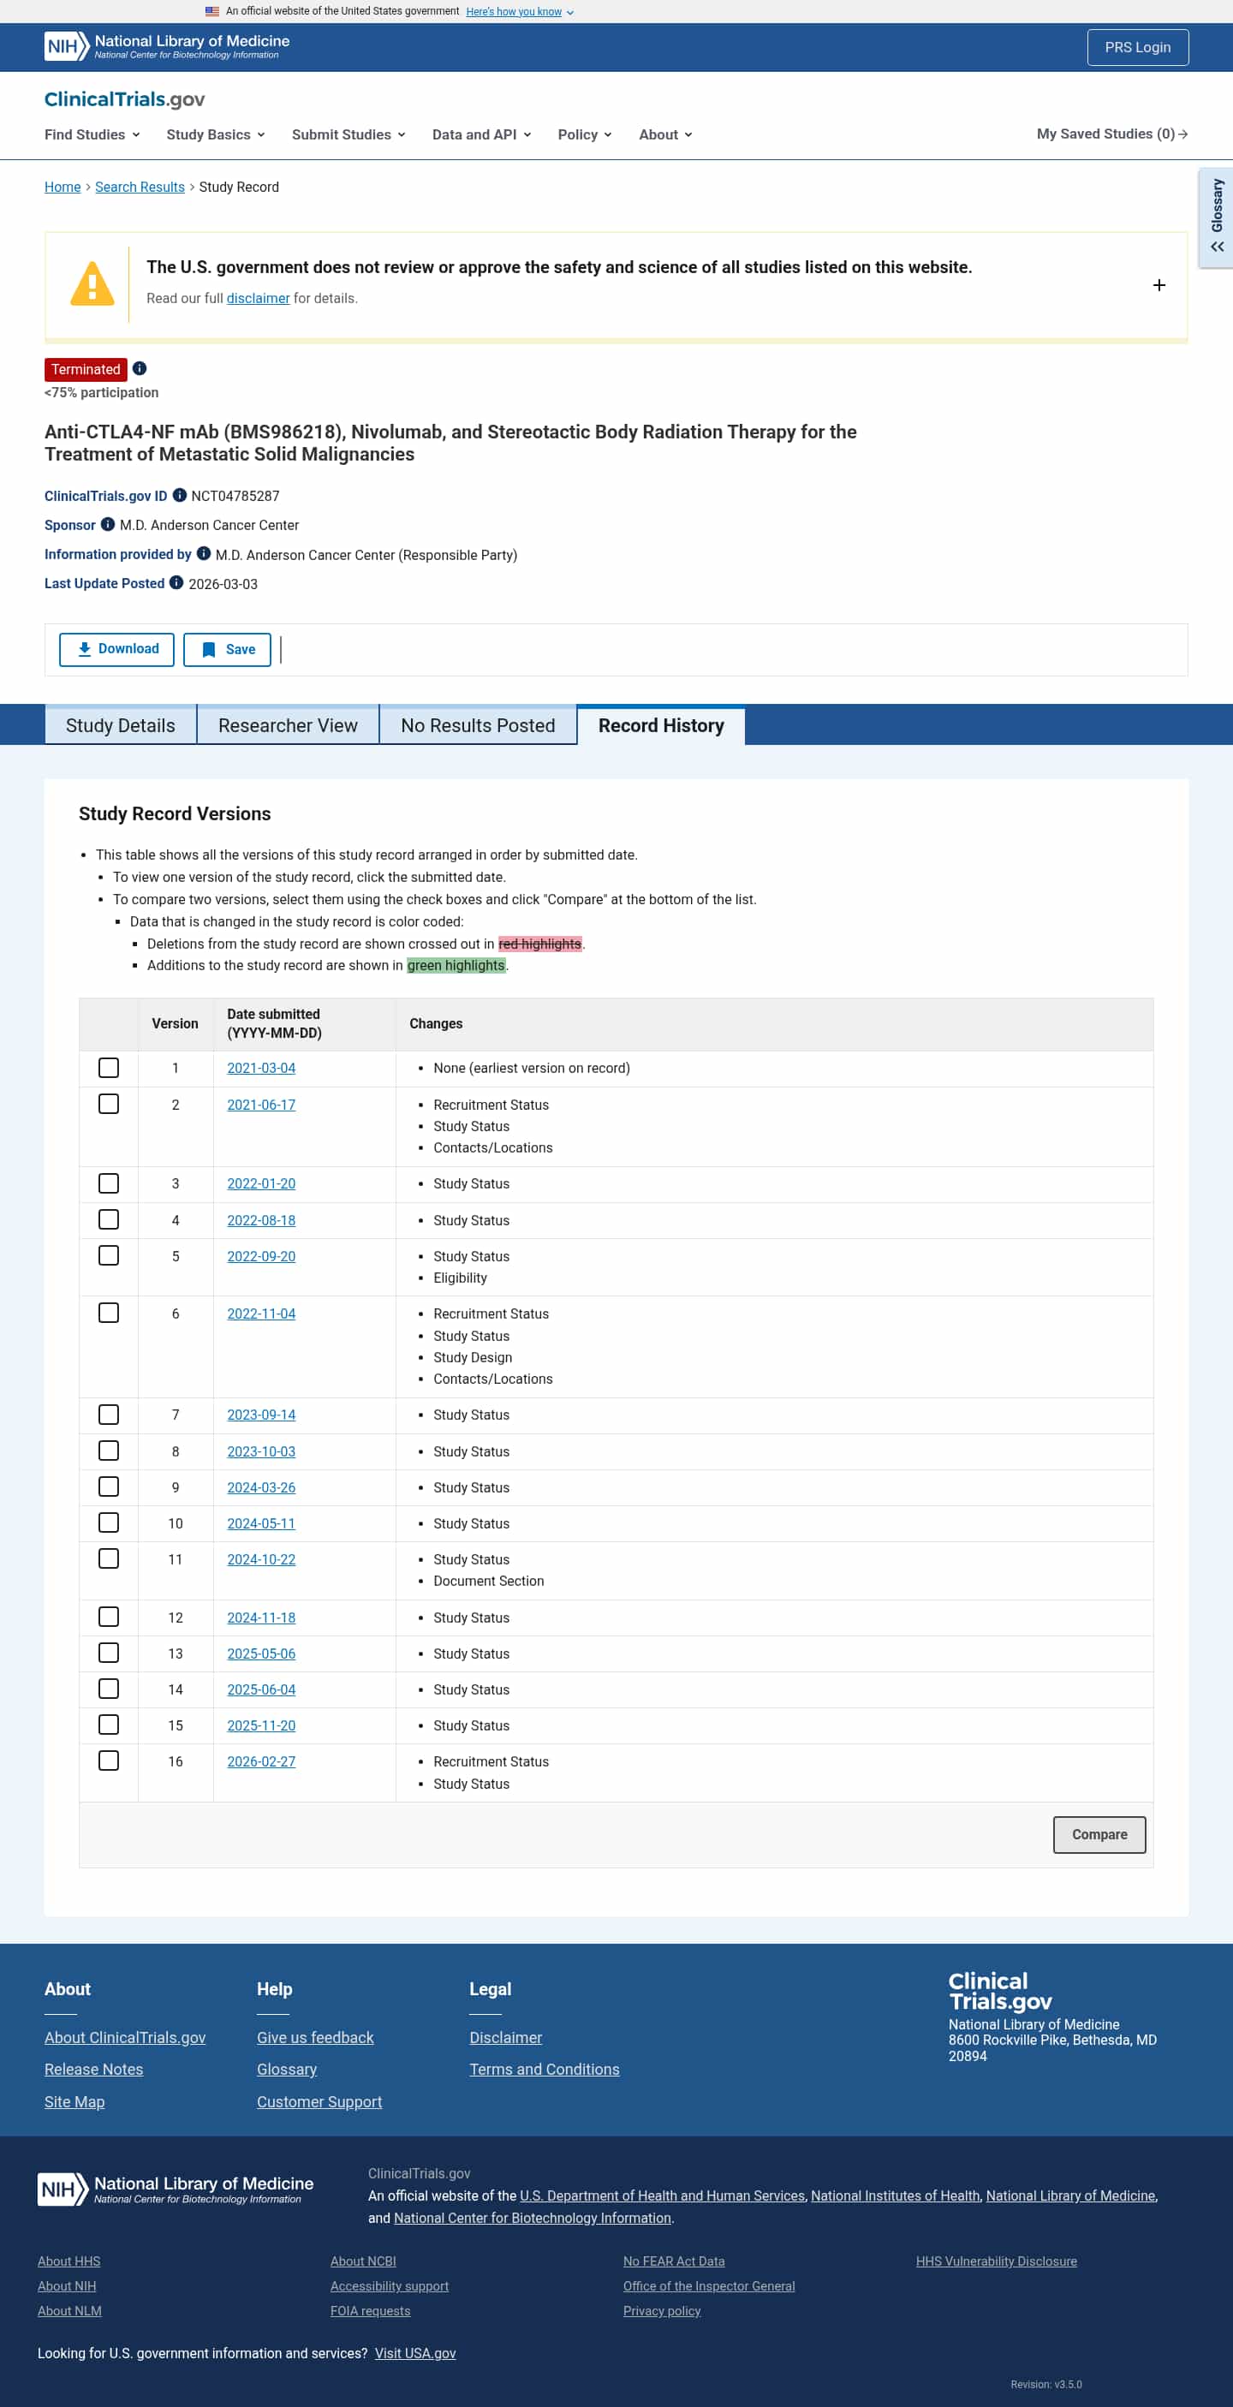The image size is (1233, 2407).
Task: Go to My Saved Studies
Action: 1111,134
